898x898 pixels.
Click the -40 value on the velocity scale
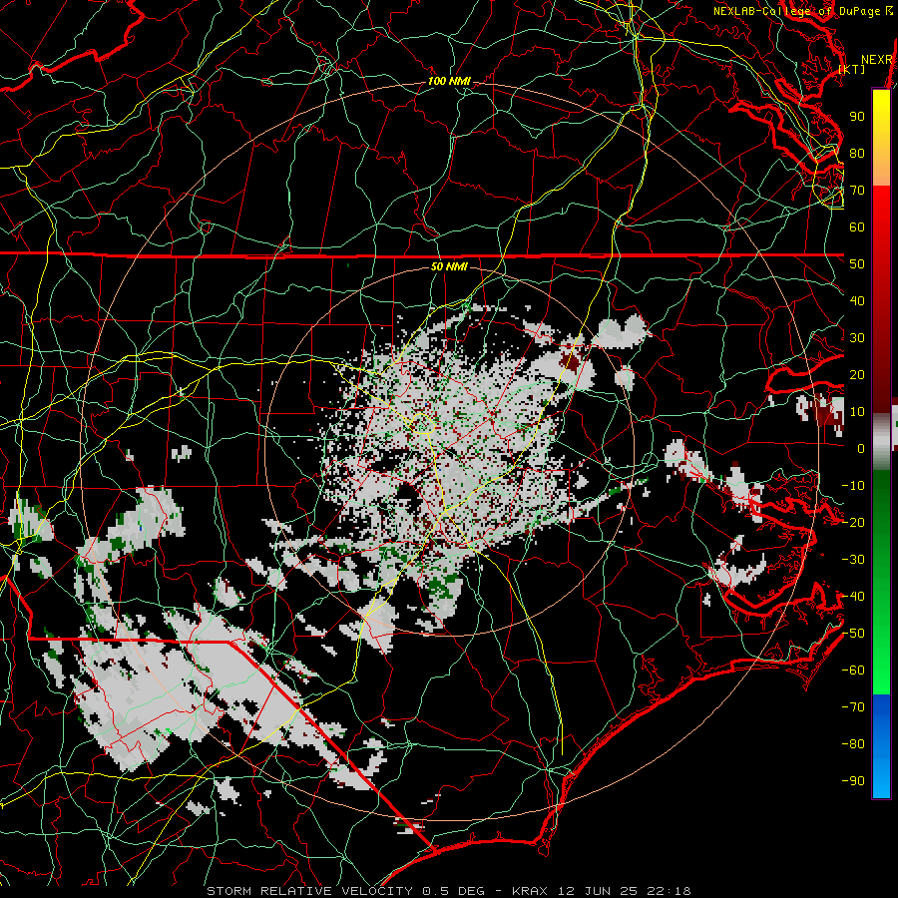click(x=853, y=597)
